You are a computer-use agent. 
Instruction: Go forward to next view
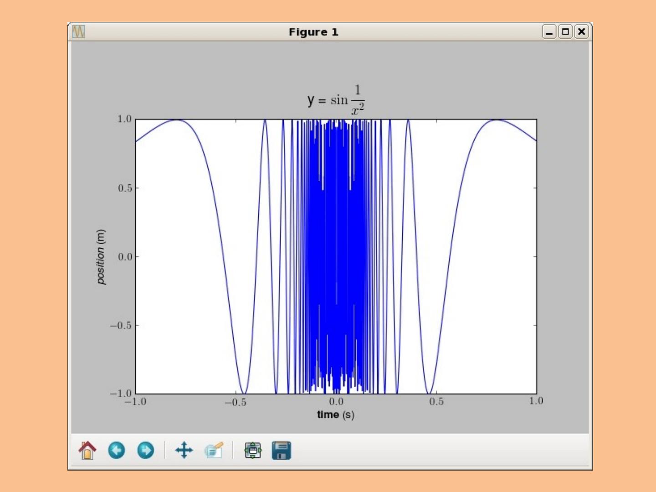pos(146,451)
